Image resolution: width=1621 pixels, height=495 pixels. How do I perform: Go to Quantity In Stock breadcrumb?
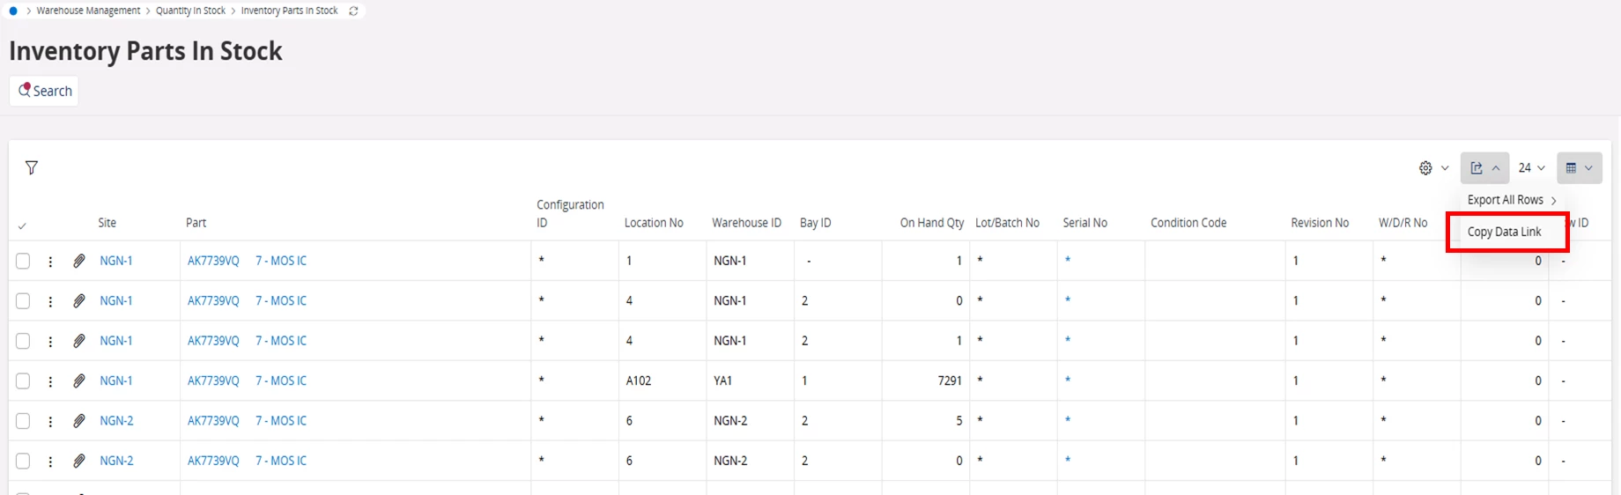190,11
